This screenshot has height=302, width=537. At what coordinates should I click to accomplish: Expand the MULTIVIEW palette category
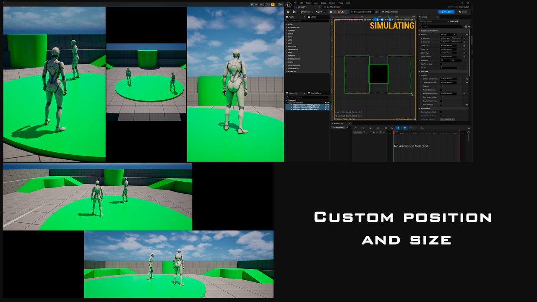pyautogui.click(x=286, y=46)
